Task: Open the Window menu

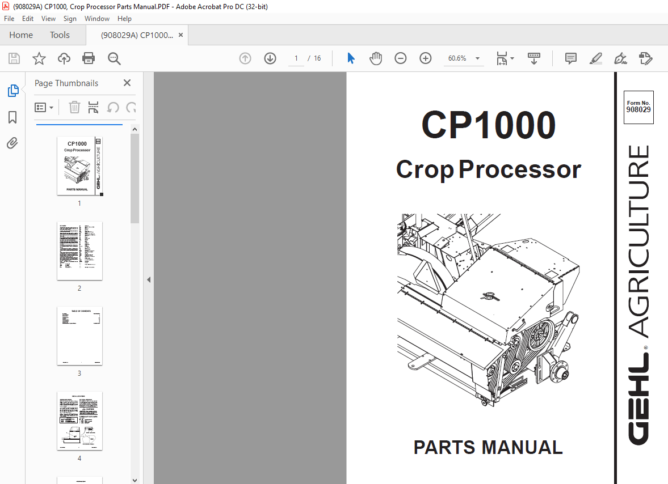Action: [x=96, y=19]
